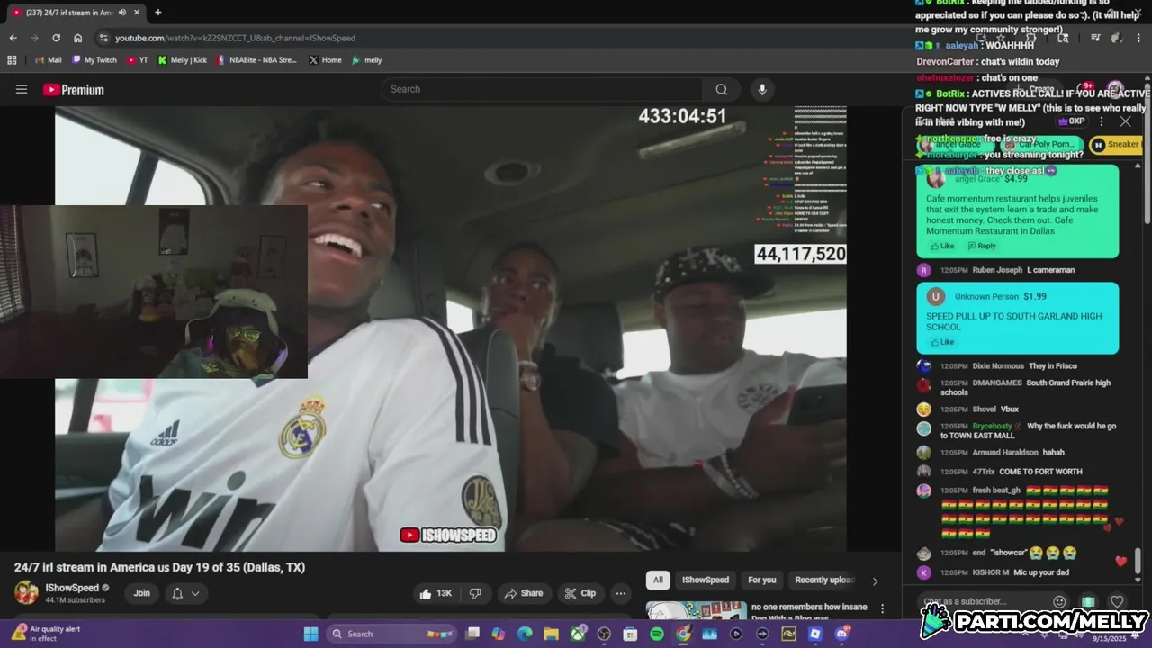1152x648 pixels.
Task: Reply to angel Grace's Super Chat
Action: coord(982,246)
